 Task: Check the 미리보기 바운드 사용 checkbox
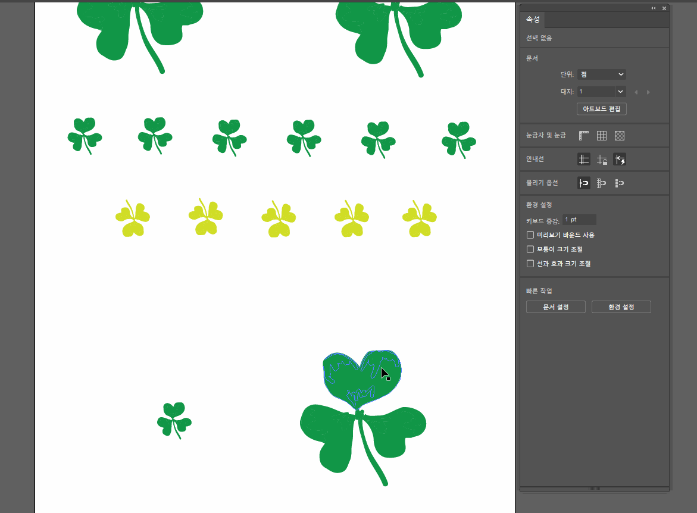[530, 235]
